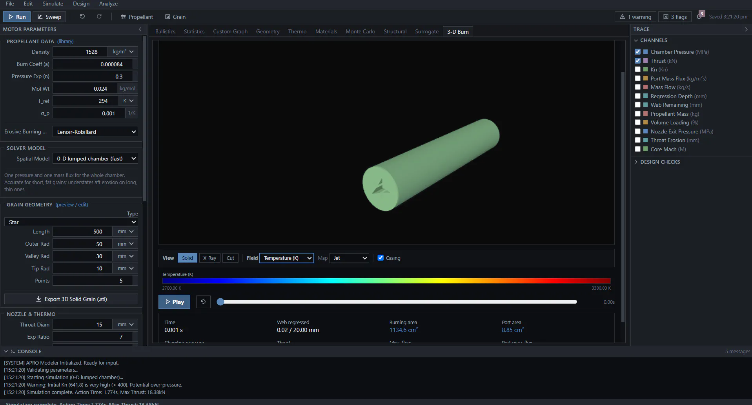Image resolution: width=752 pixels, height=405 pixels.
Task: Run the simulation
Action: coord(17,17)
